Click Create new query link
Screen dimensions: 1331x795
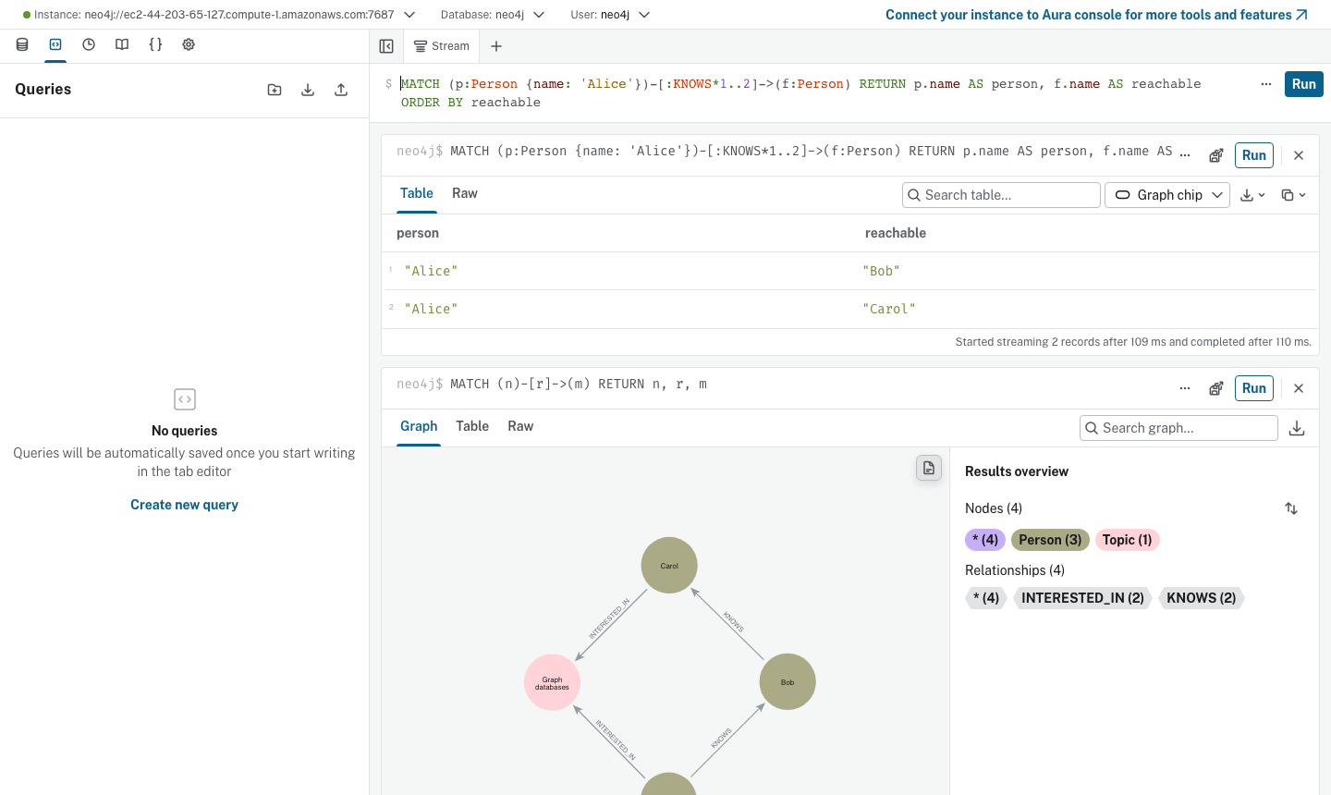pyautogui.click(x=184, y=505)
